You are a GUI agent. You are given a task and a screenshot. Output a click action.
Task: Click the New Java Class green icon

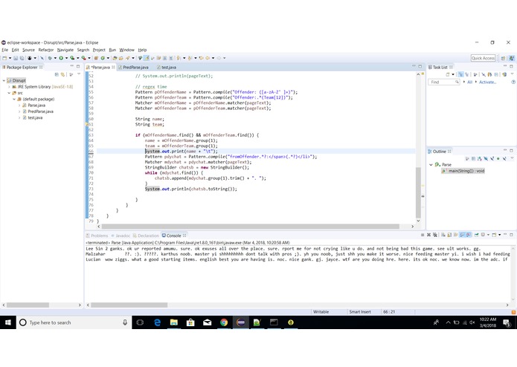coord(103,58)
